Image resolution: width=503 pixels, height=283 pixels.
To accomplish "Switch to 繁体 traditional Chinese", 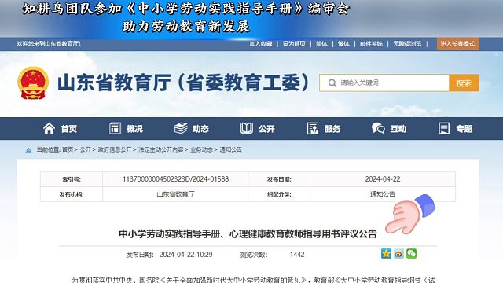I will click(x=343, y=44).
